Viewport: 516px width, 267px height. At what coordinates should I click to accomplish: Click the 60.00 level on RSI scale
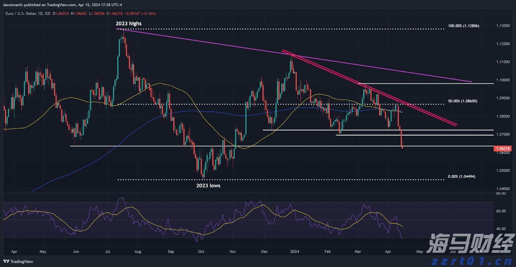[x=500, y=211]
